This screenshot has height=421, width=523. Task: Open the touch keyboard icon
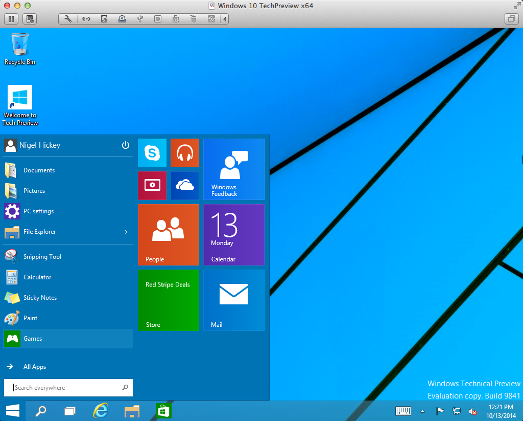tap(403, 411)
